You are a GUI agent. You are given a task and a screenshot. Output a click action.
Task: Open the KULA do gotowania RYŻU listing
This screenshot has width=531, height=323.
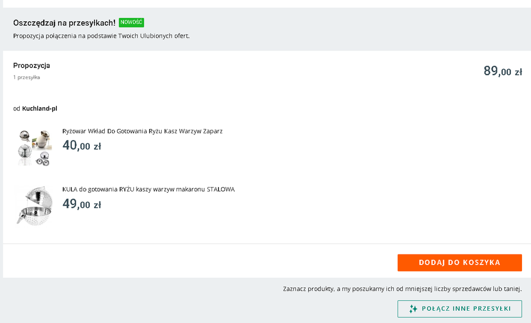(148, 189)
